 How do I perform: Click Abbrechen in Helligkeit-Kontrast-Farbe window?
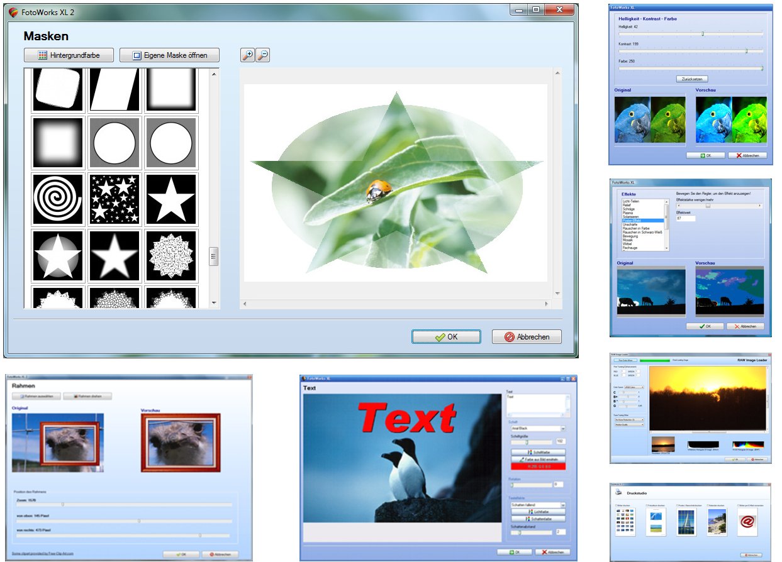[x=747, y=155]
